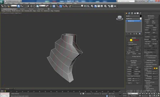160x97 pixels.
Task: Collapse the Edit Edges rollout
Action: tap(133, 63)
